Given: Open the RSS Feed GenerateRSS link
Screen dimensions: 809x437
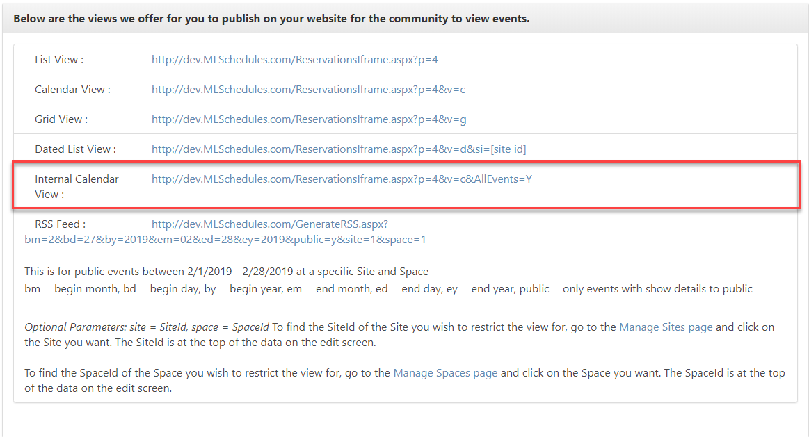Looking at the screenshot, I should pos(225,232).
